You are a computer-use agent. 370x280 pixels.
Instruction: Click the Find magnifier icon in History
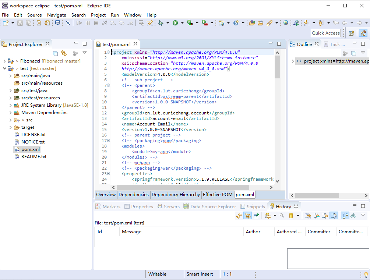(x=282, y=216)
